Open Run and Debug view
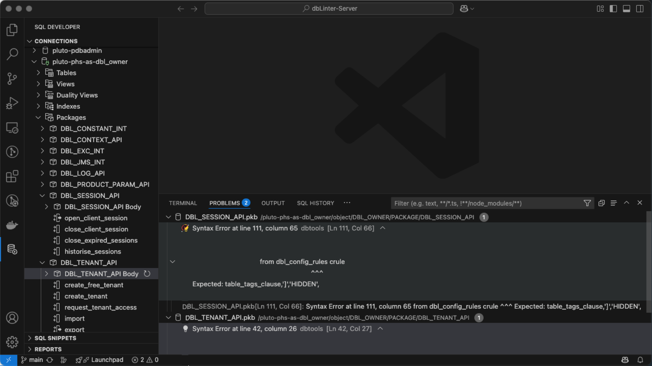Viewport: 652px width, 366px height. [x=12, y=103]
